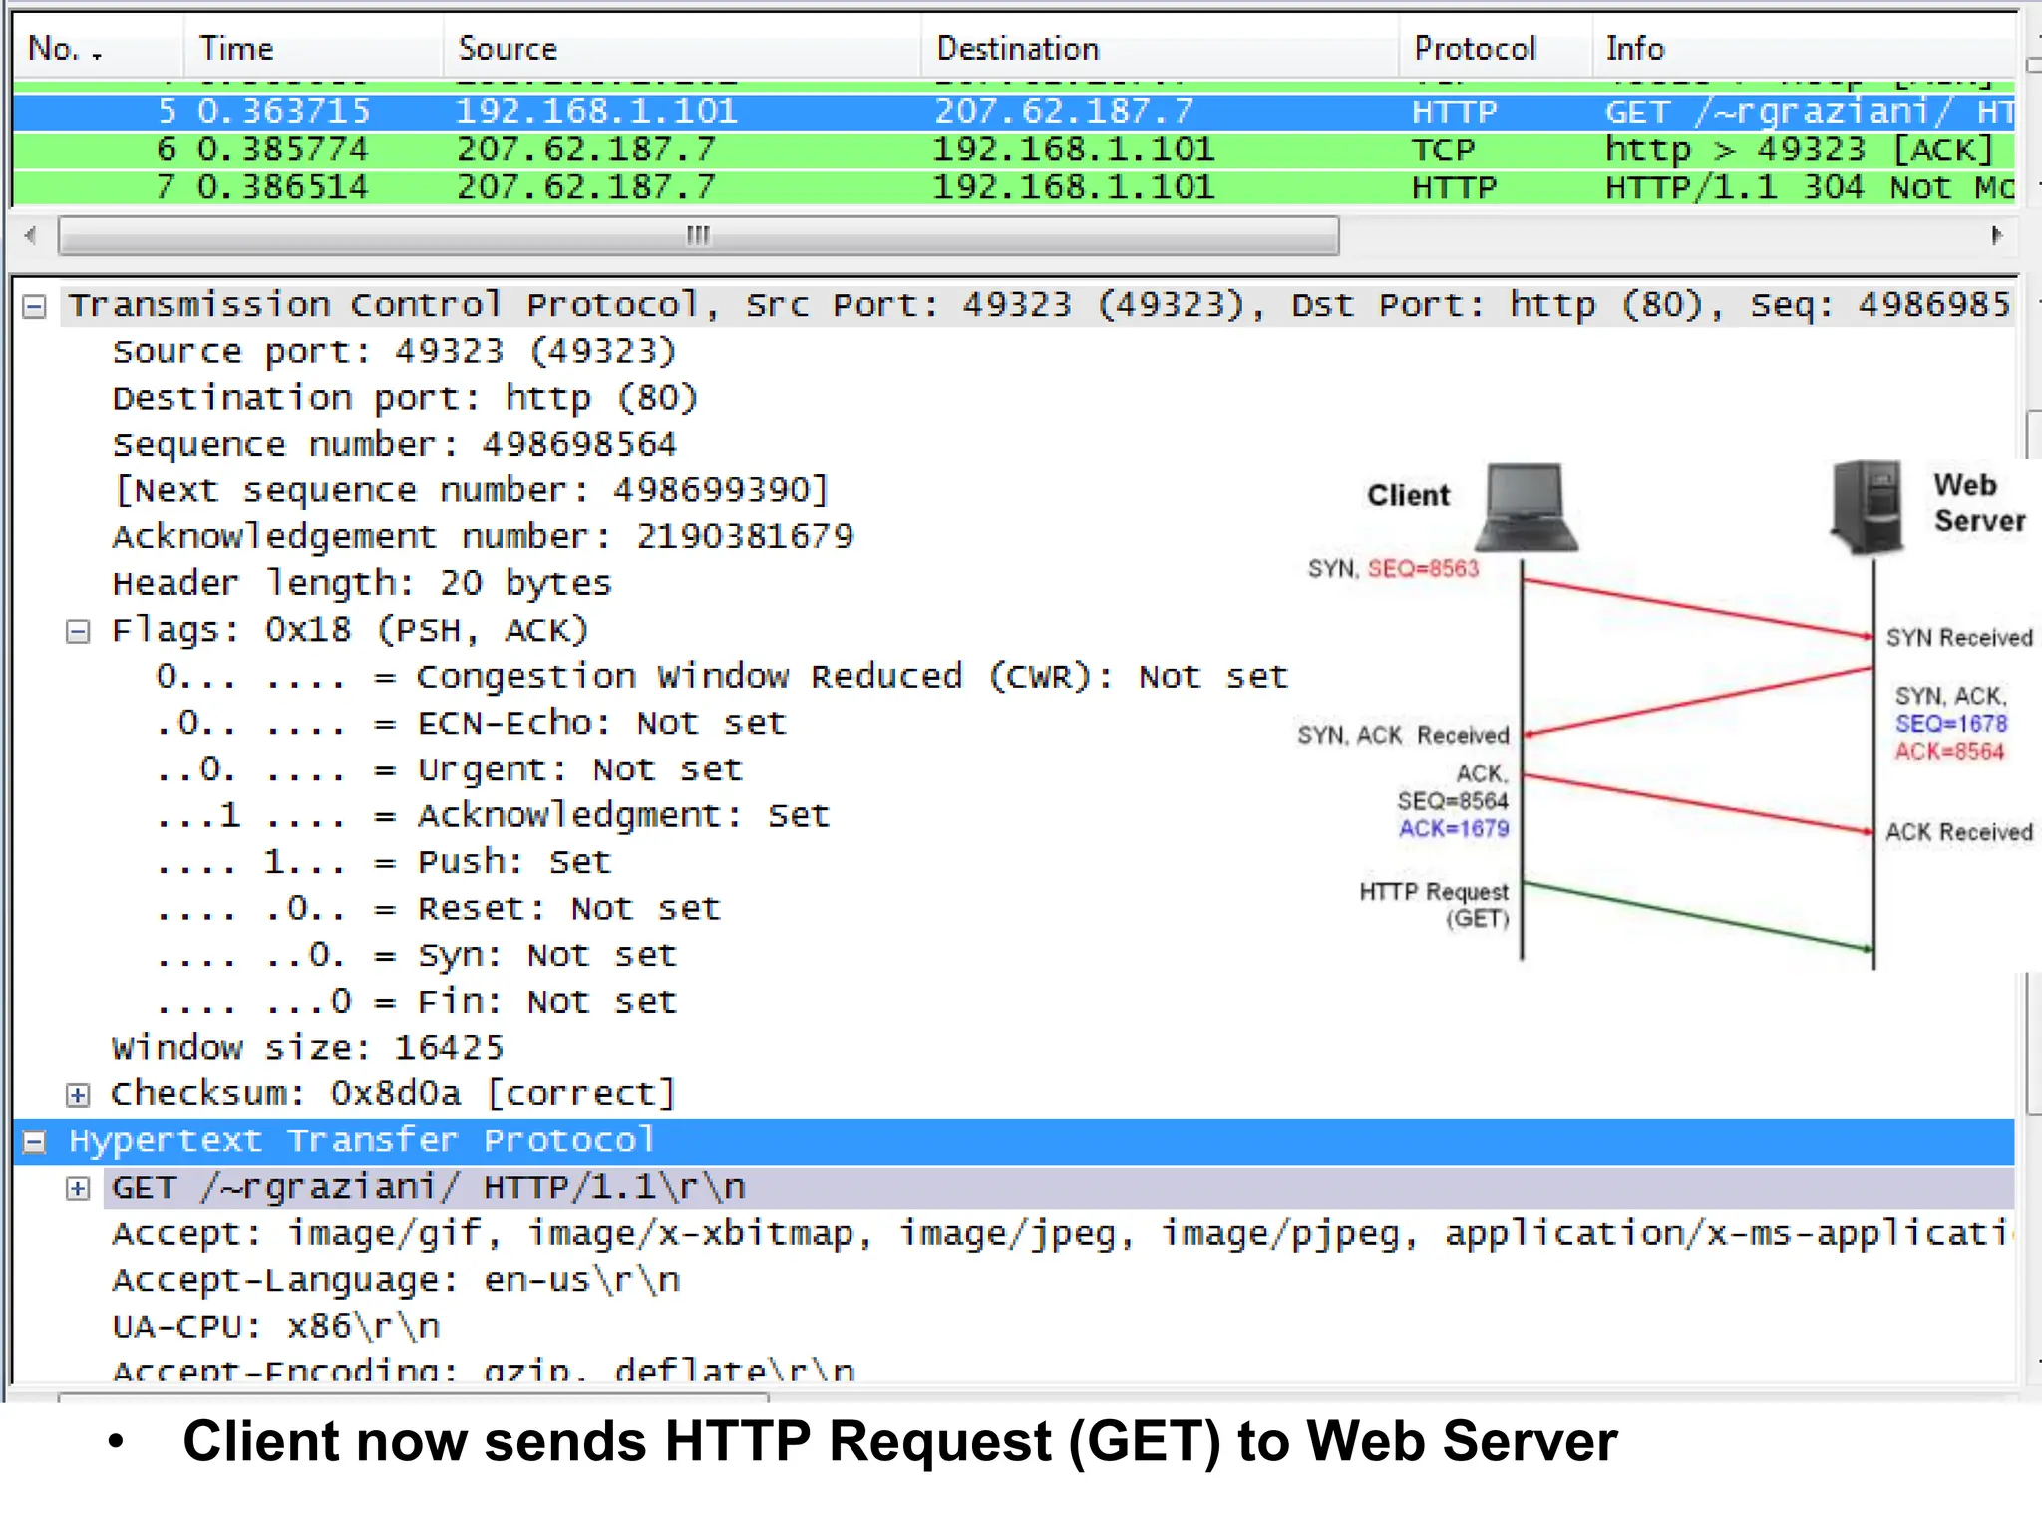Select packet 5 HTTP GET row
The height and width of the screenshot is (1531, 2042).
tap(1014, 112)
